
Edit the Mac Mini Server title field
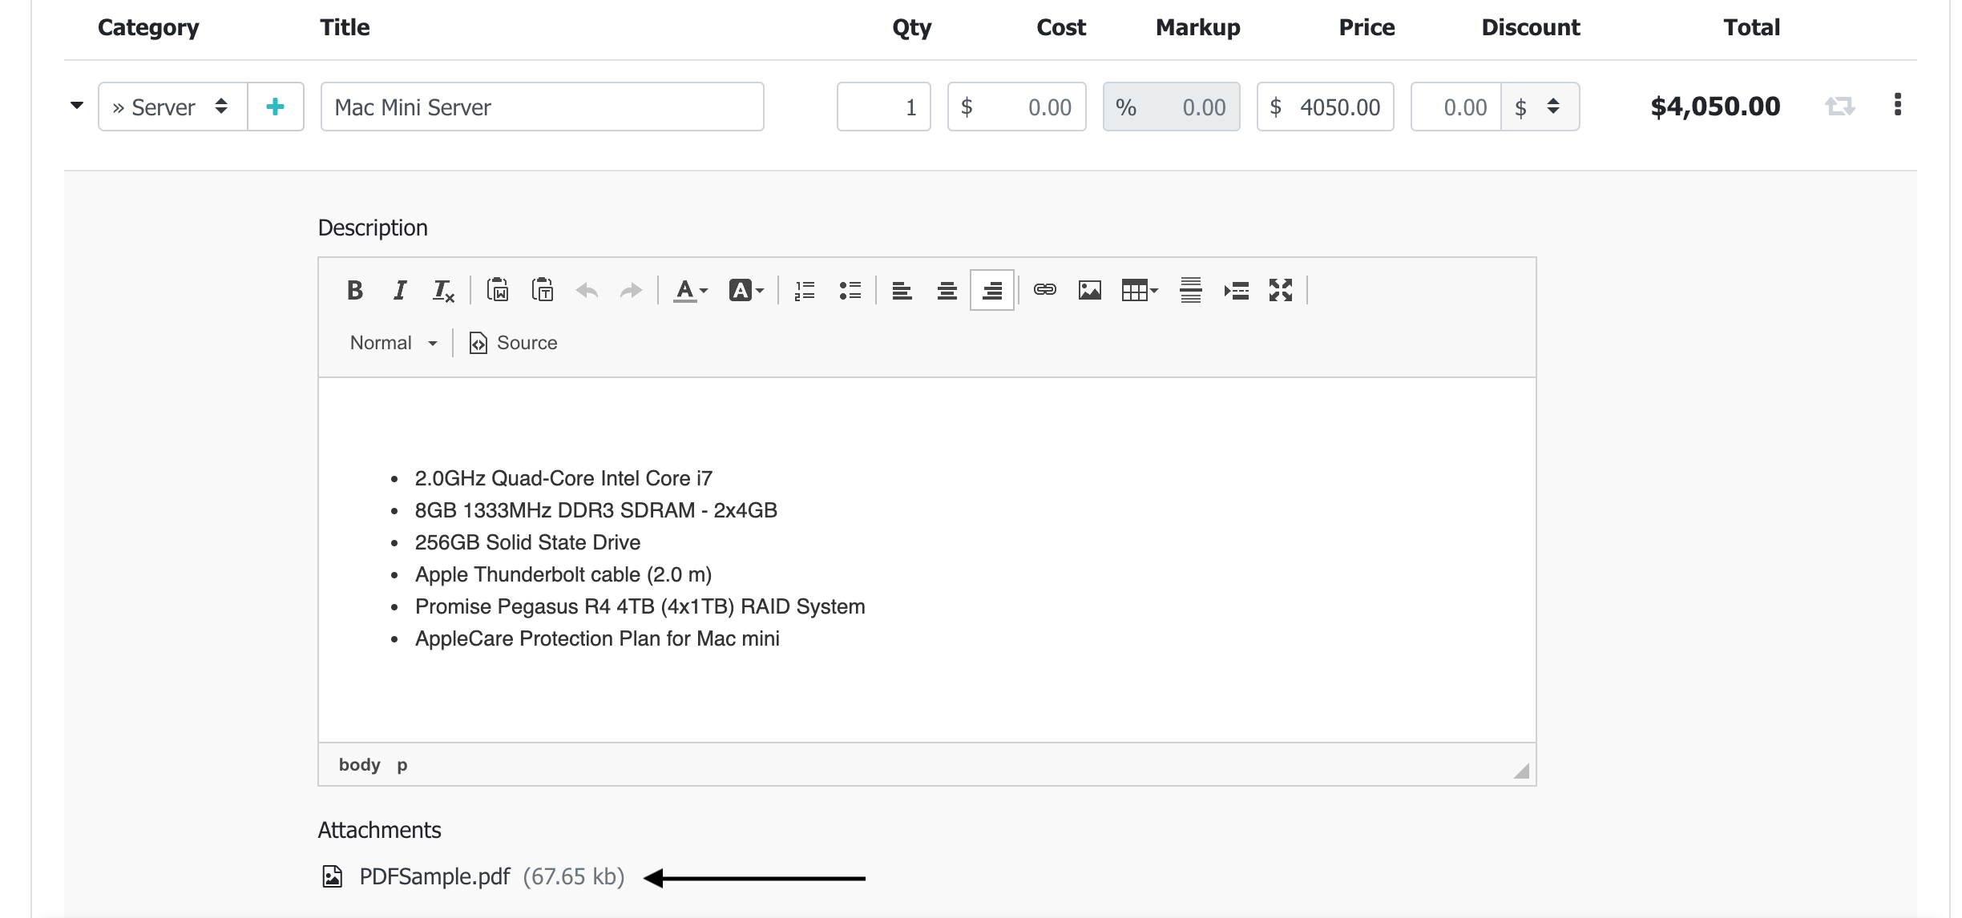click(543, 107)
